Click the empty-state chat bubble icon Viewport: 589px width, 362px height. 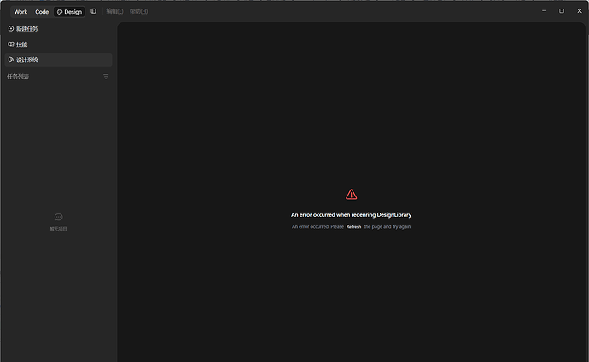click(x=58, y=217)
